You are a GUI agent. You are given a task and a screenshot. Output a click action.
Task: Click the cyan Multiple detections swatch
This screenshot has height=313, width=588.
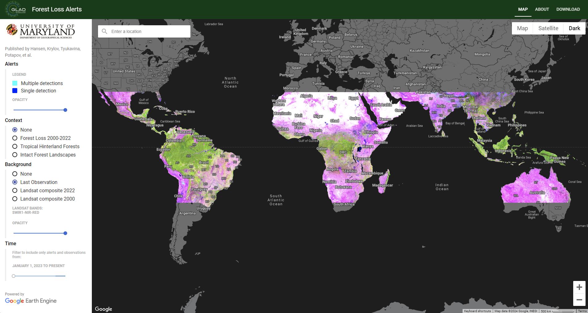click(x=15, y=83)
